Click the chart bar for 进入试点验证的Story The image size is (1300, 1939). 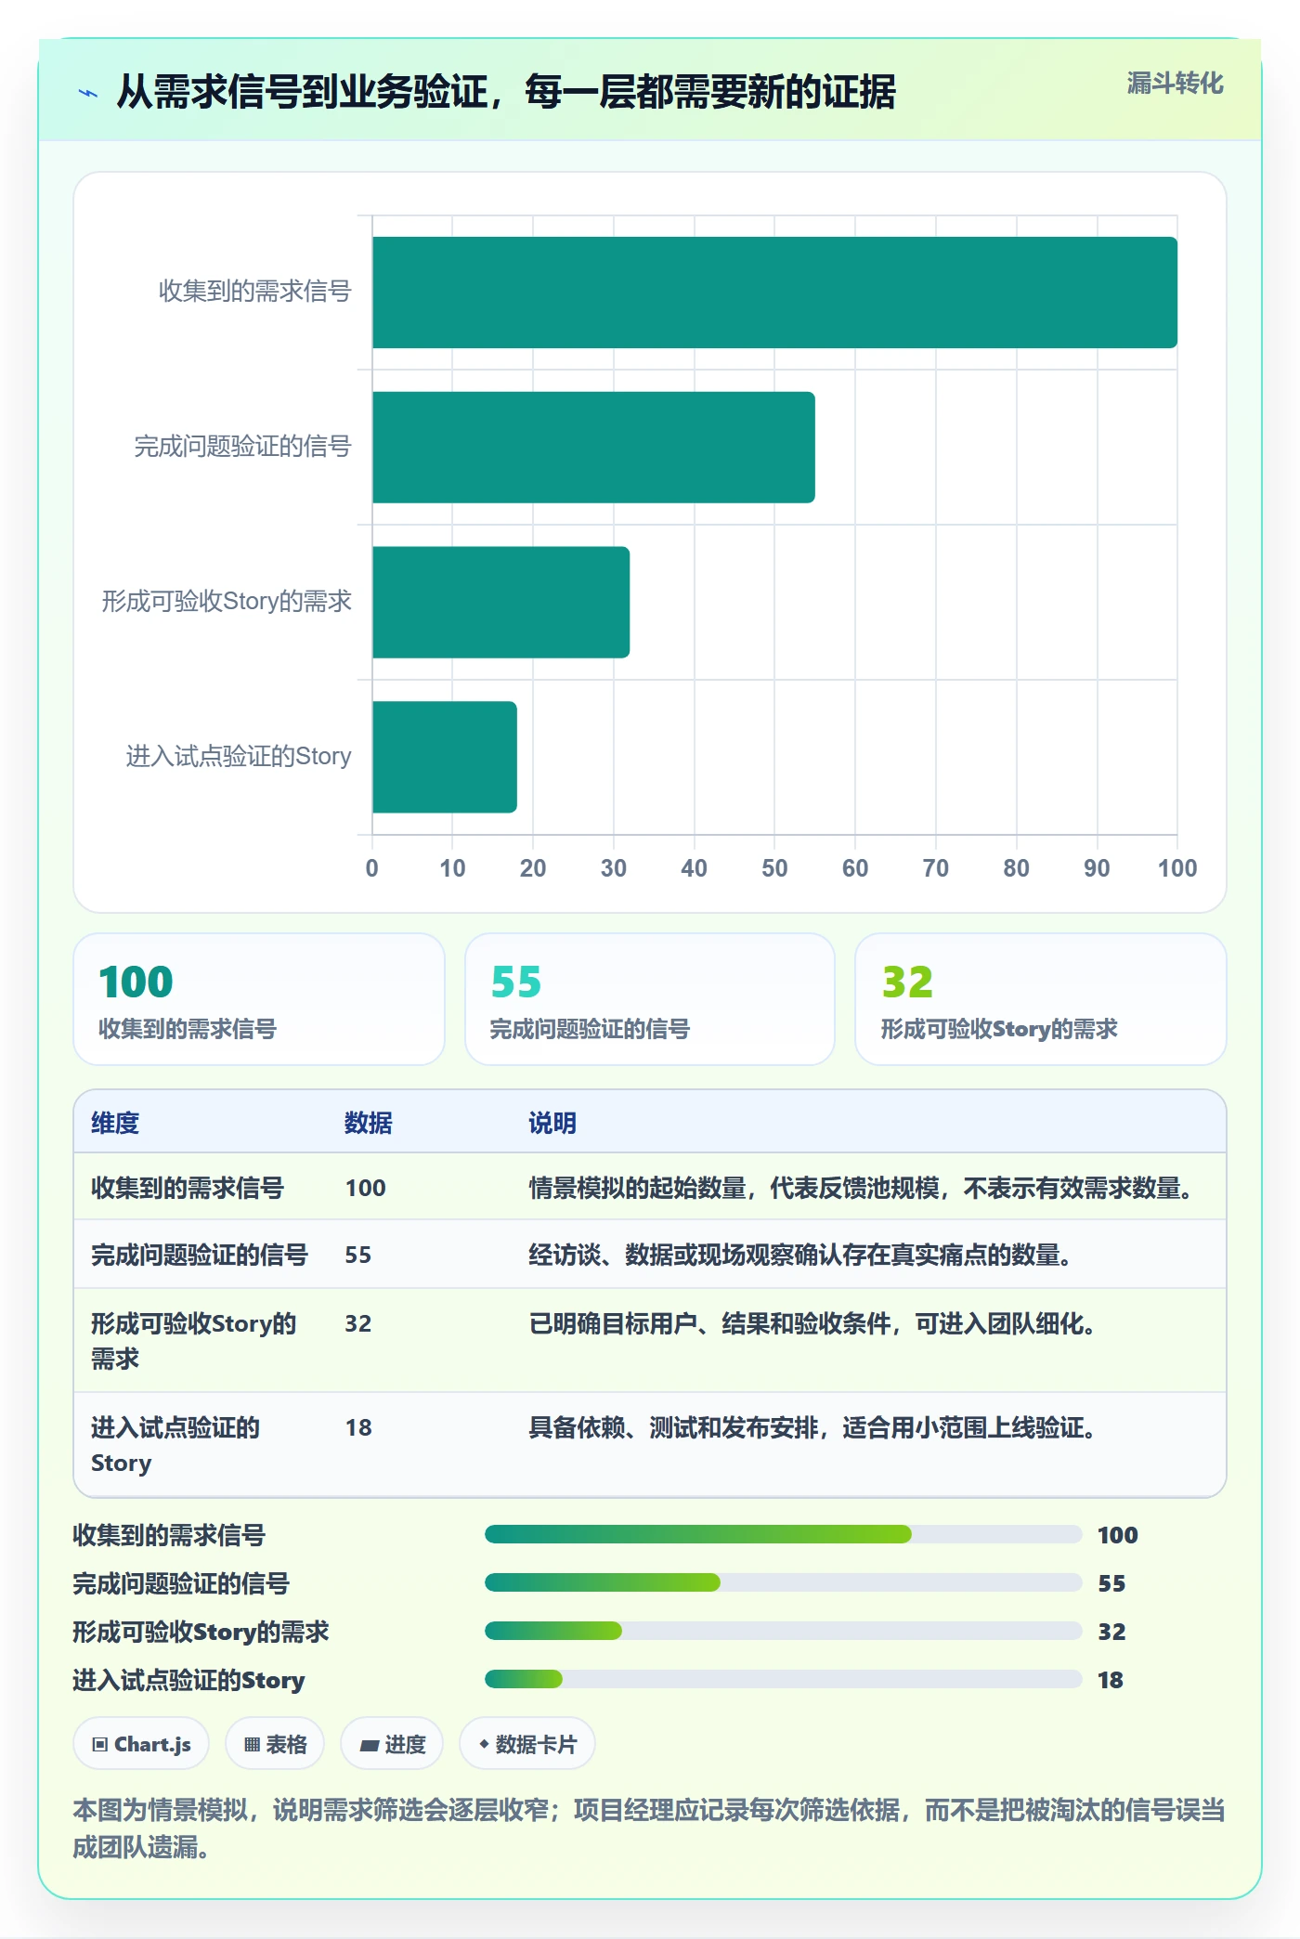(445, 757)
